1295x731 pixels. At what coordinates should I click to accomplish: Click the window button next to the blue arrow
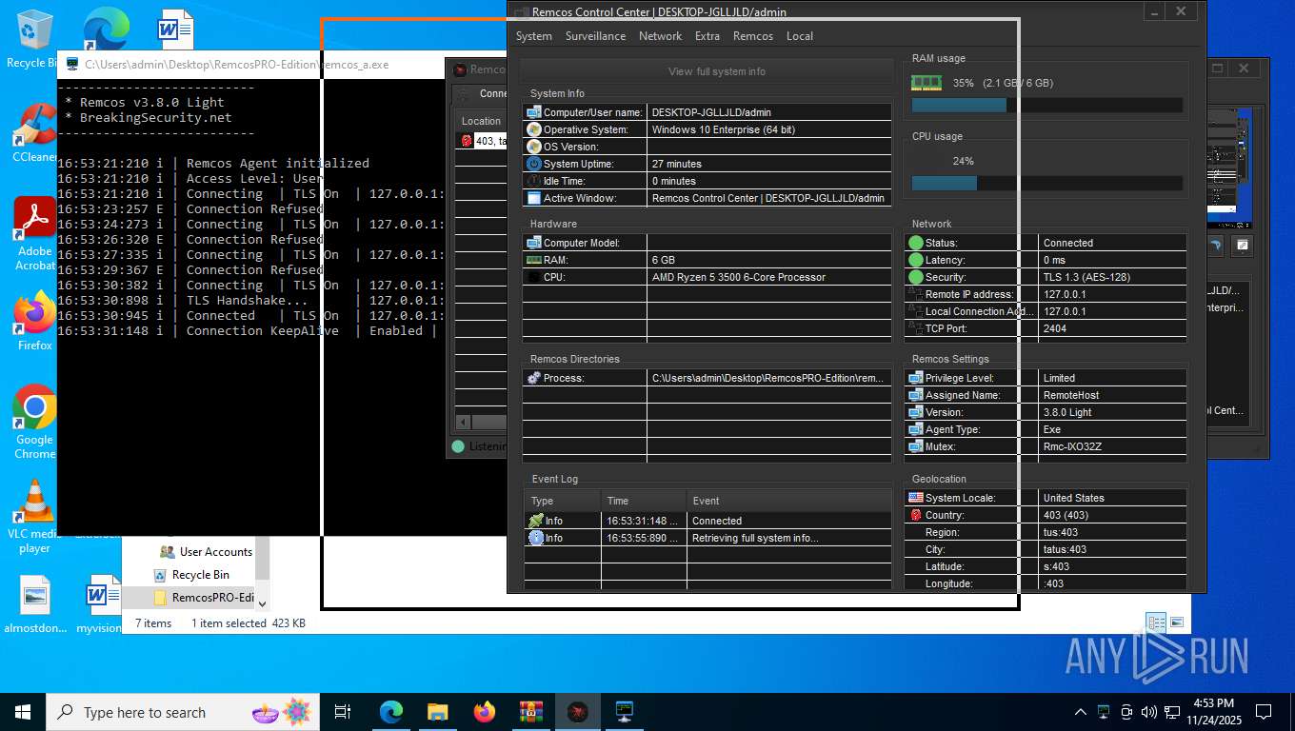[x=1242, y=246]
